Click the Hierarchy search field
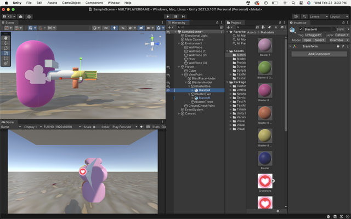This screenshot has width=351, height=219. pyautogui.click(x=197, y=27)
